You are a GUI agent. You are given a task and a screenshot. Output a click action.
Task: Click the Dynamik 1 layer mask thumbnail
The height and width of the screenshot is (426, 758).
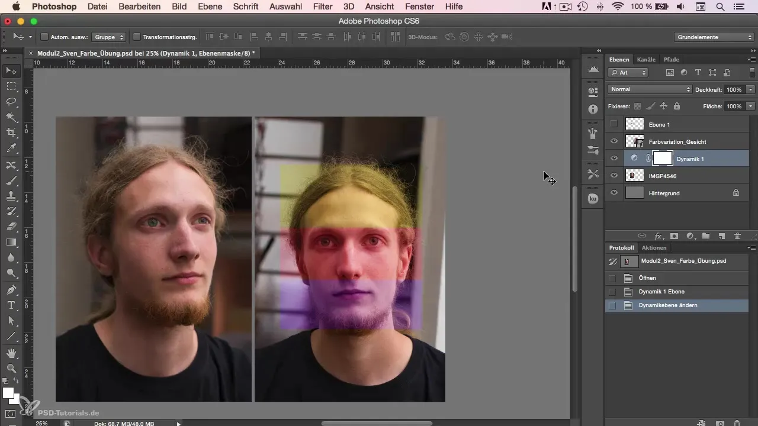click(663, 159)
